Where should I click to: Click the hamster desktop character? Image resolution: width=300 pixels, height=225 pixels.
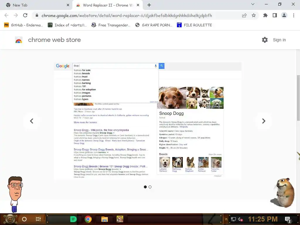coord(283,193)
